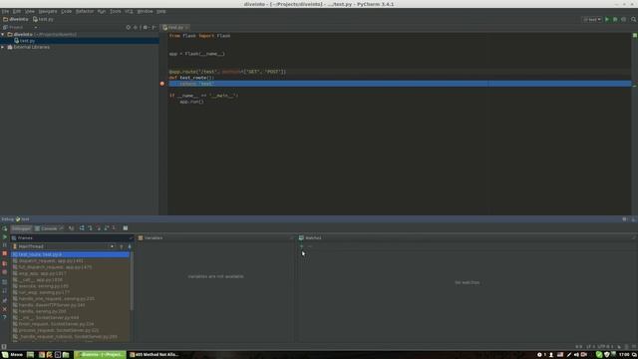Select frame run_wsgi in Frames list
638x359 pixels.
70,292
